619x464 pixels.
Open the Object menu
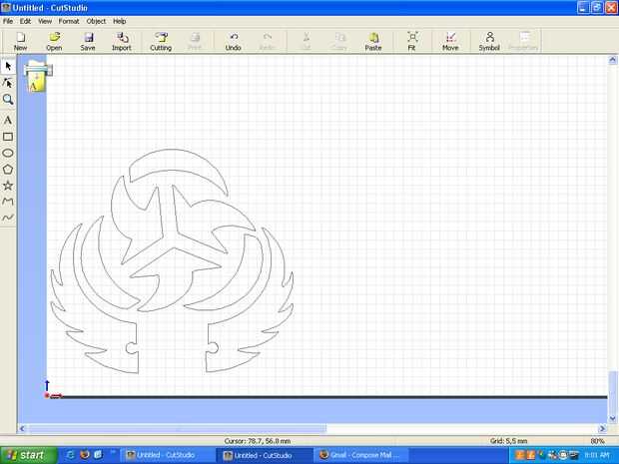96,21
